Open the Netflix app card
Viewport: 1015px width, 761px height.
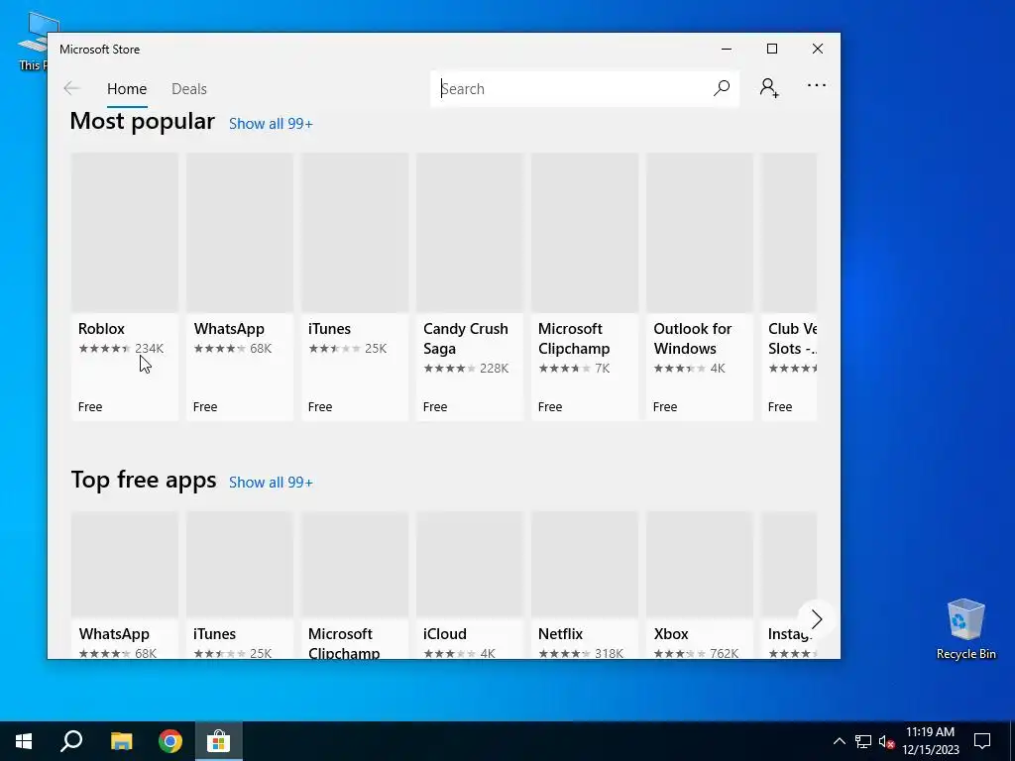pyautogui.click(x=585, y=585)
